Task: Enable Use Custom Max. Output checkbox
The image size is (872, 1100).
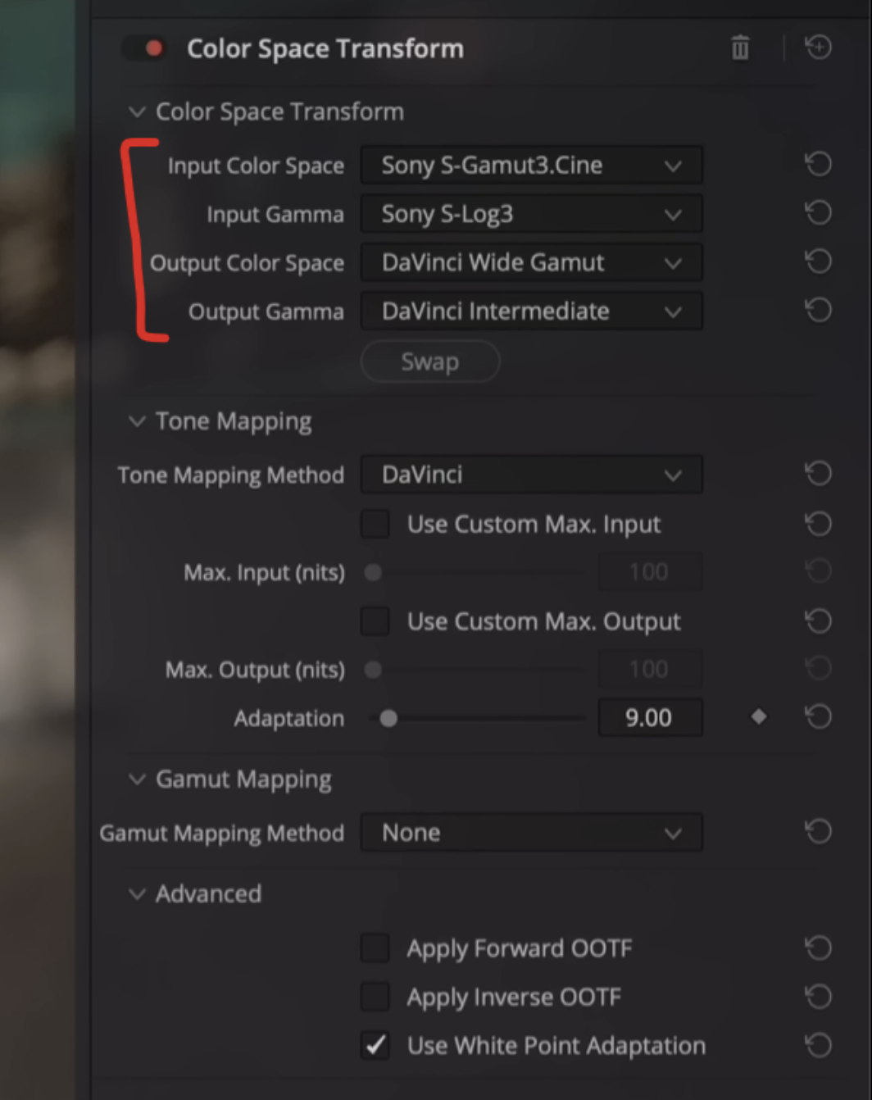Action: click(375, 621)
